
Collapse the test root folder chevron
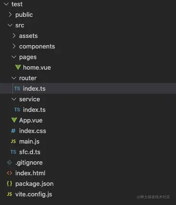click(6, 4)
